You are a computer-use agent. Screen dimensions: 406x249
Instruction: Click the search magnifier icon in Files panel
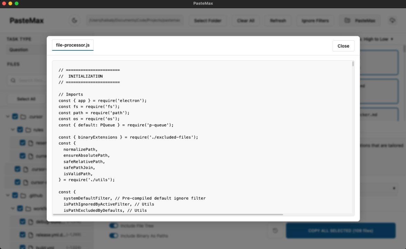click(13, 80)
